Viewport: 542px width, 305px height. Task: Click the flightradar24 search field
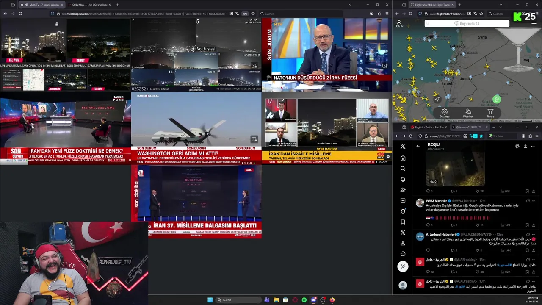coord(467,24)
